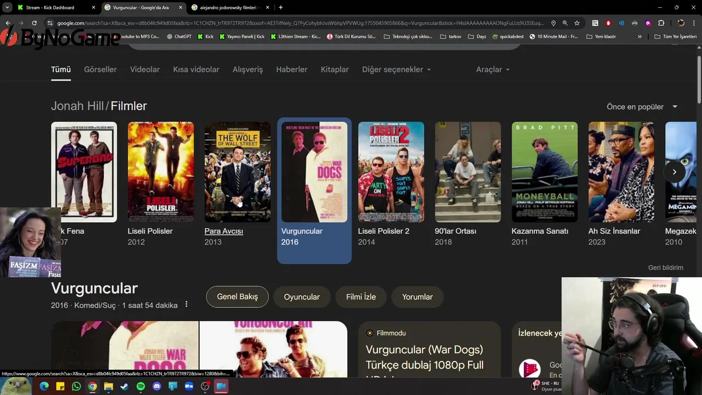This screenshot has height=395, width=702.
Task: Show more hidden bookmarks with double chevron
Action: point(639,37)
